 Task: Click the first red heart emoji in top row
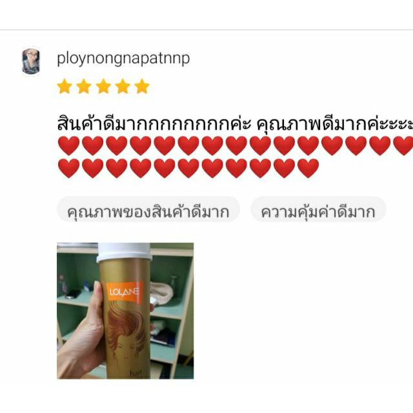click(68, 146)
